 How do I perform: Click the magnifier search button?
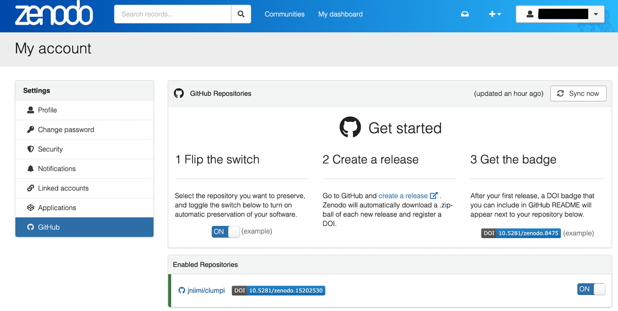point(241,14)
